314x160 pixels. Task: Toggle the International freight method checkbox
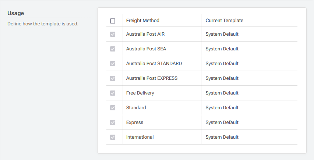point(113,137)
